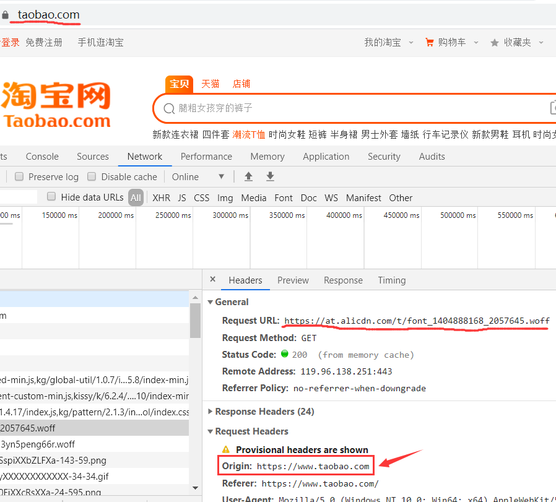Screen dimensions: 556x502
Task: Click the shopping cart icon
Action: [x=430, y=43]
